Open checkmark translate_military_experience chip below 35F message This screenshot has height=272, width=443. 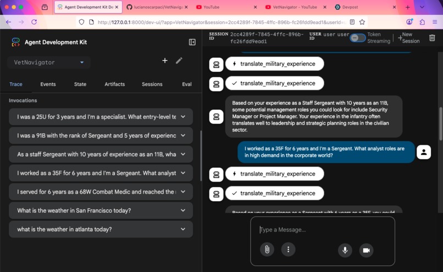[275, 194]
